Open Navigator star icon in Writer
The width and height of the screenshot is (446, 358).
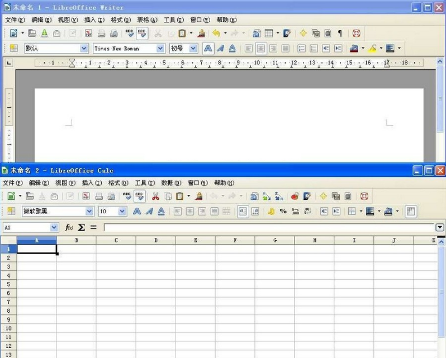(303, 34)
